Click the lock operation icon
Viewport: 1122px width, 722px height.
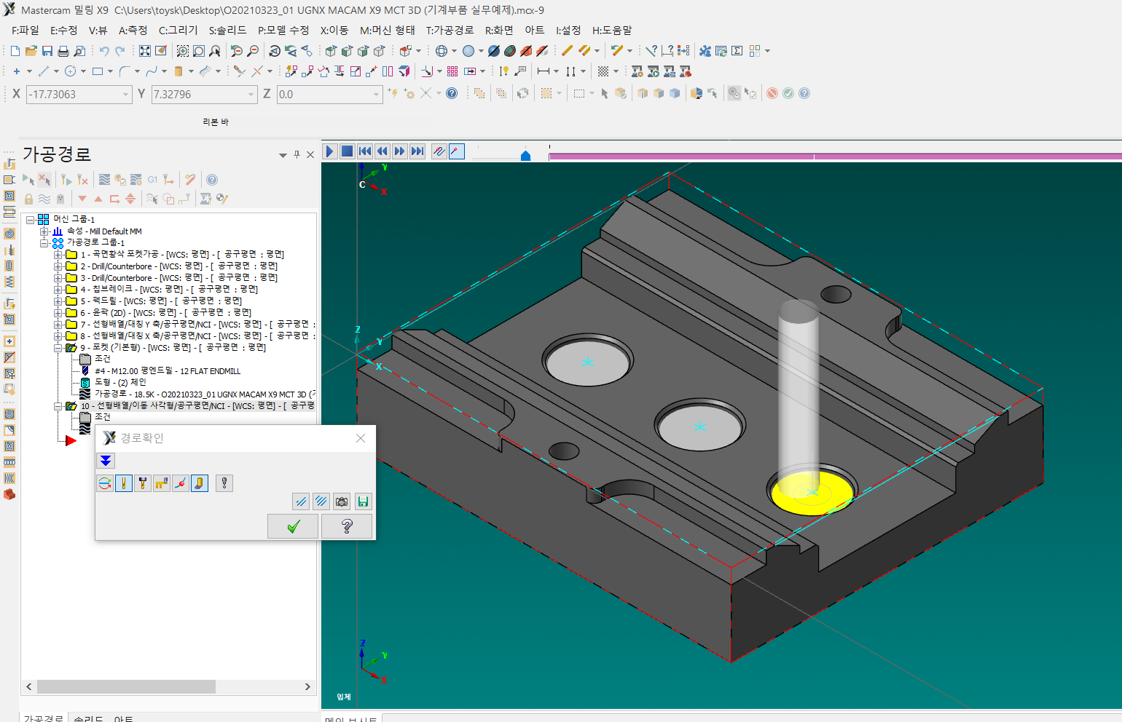tap(28, 199)
